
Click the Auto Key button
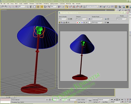coord(95,100)
